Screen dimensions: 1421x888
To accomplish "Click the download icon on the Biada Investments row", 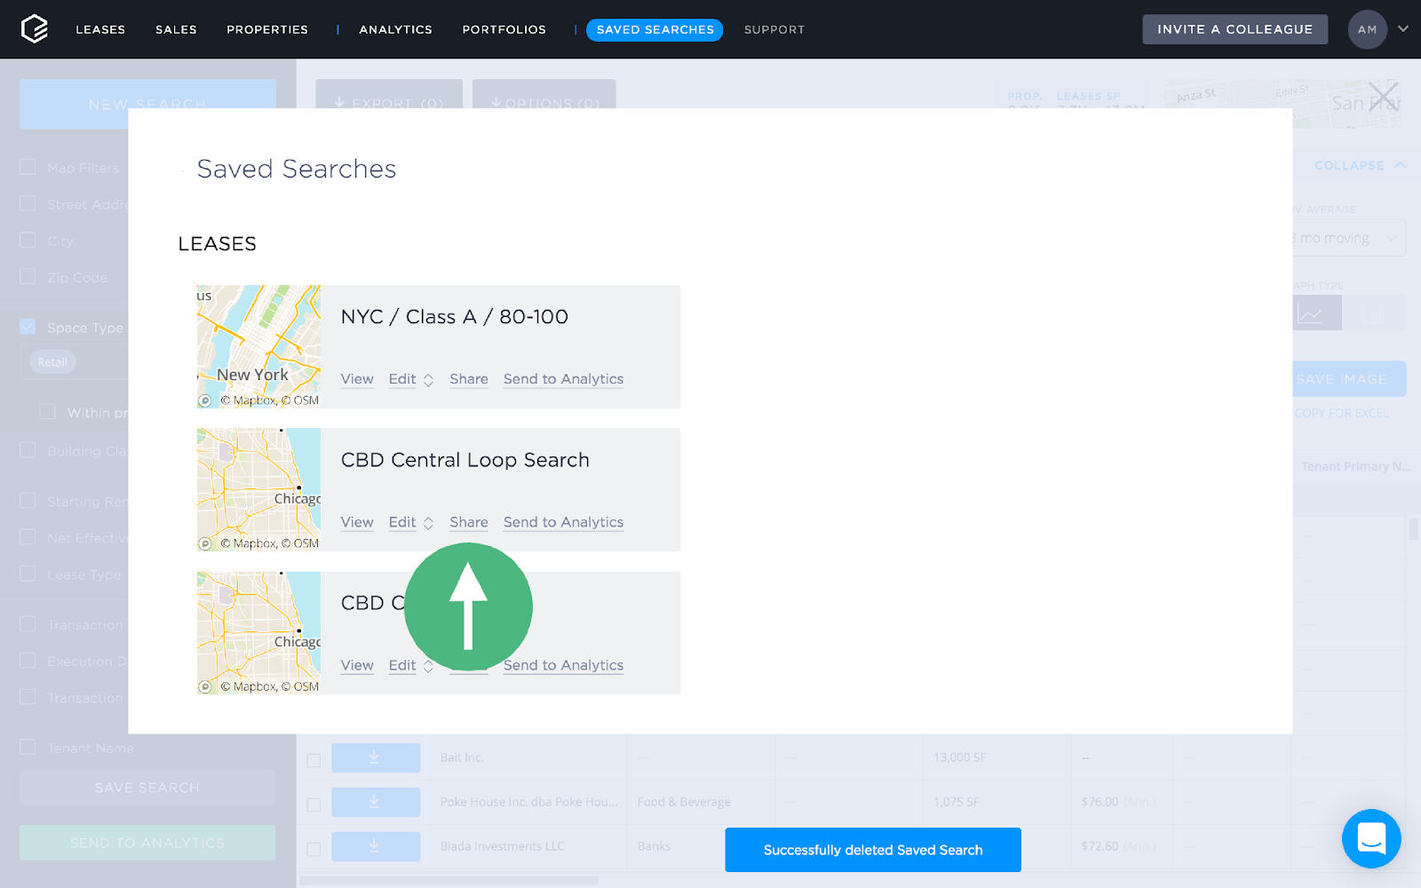I will [x=376, y=846].
